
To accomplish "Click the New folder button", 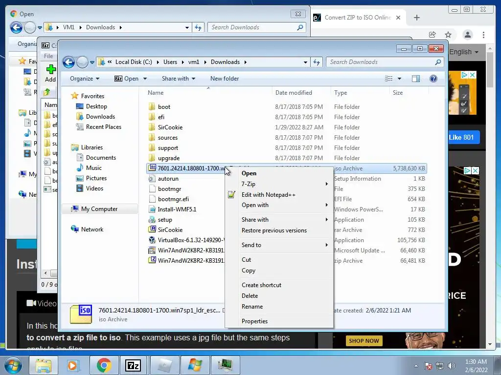I will click(x=224, y=79).
